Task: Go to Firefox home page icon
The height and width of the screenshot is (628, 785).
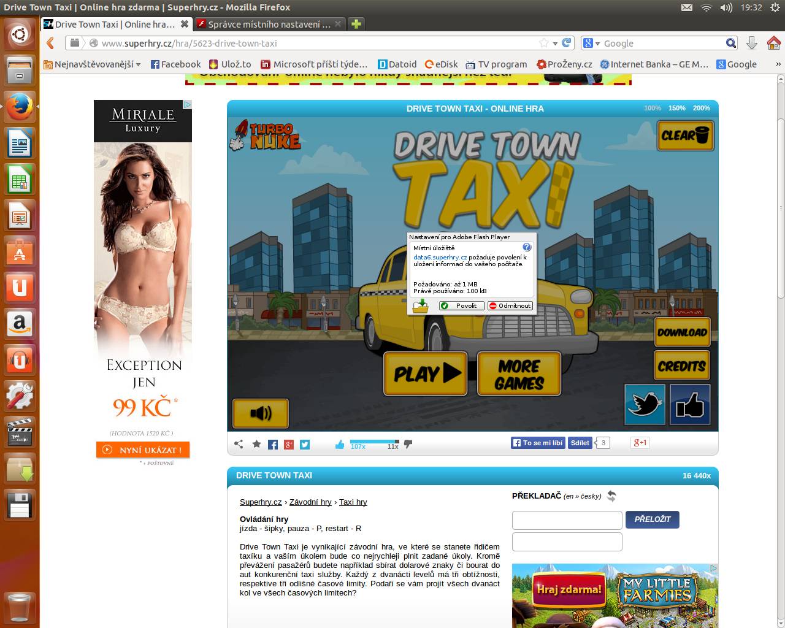Action: (773, 43)
